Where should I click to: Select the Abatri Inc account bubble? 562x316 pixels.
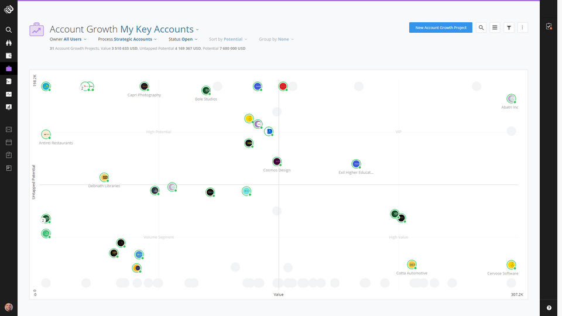pos(511,98)
